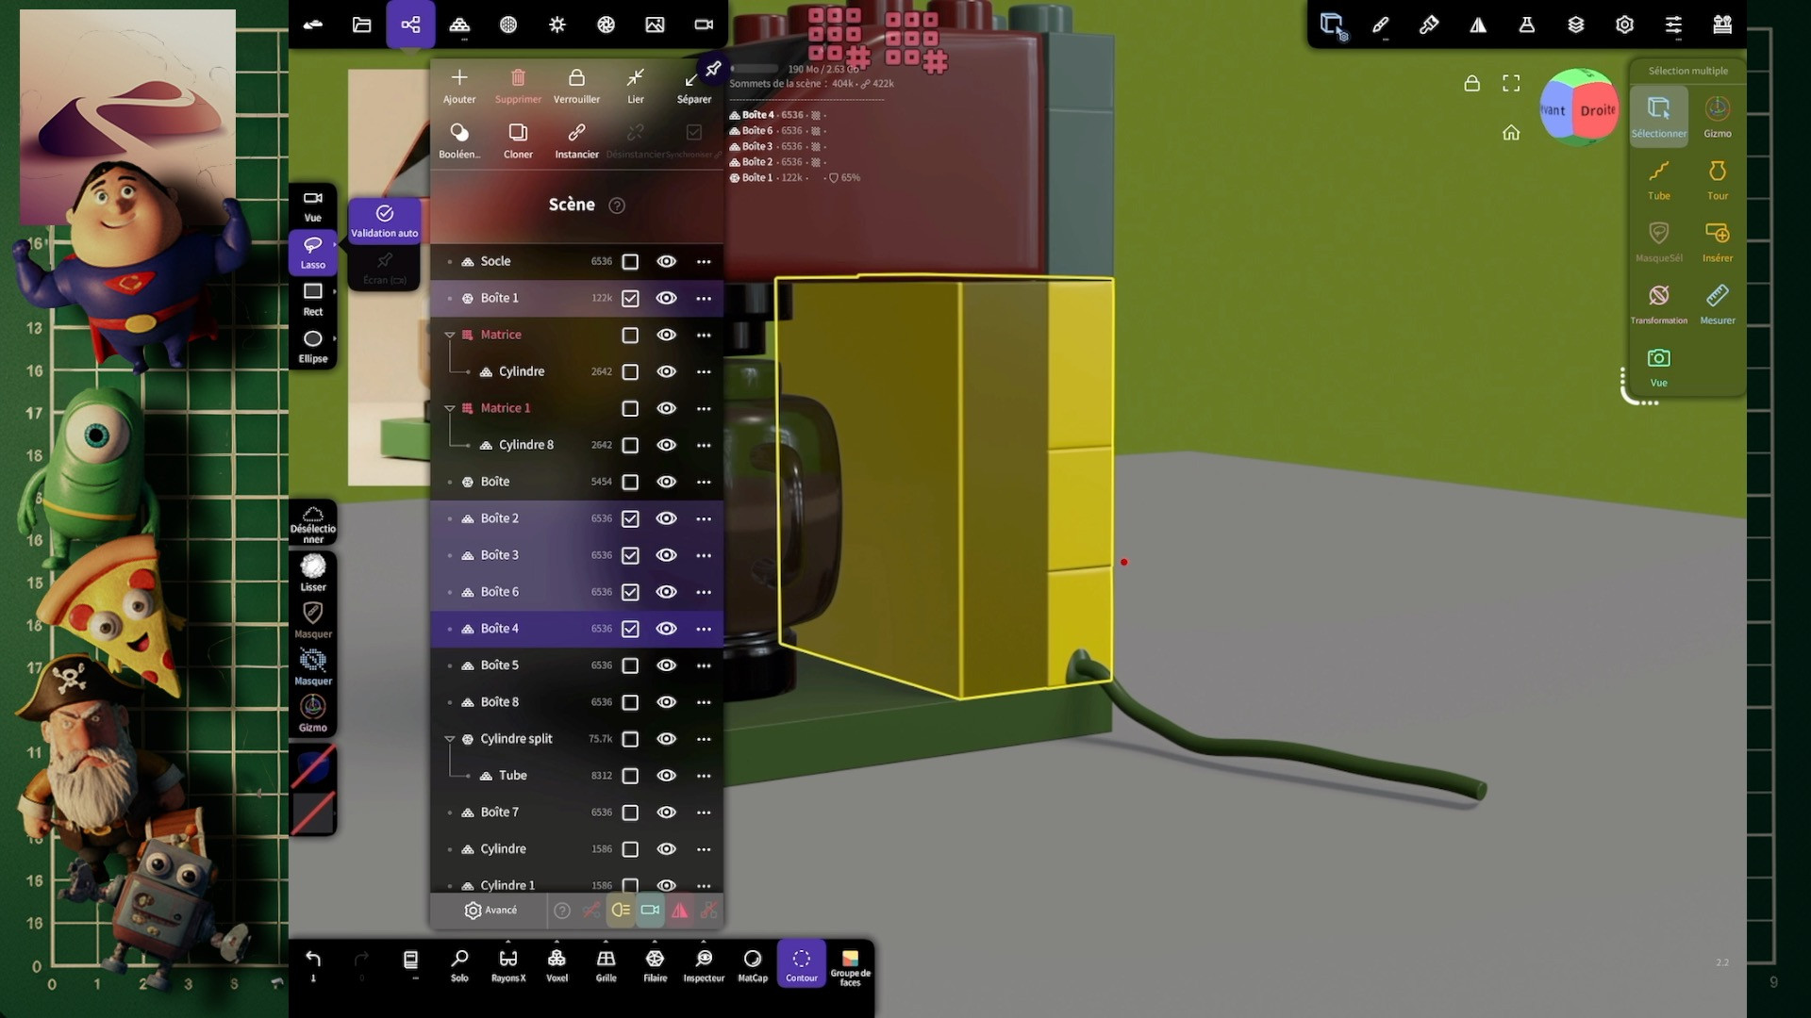The image size is (1811, 1018).
Task: Open the Voxel remesh option
Action: pos(557,964)
